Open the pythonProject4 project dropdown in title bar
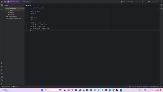Image resolution: width=163 pixels, height=92 pixels. pos(13,2)
